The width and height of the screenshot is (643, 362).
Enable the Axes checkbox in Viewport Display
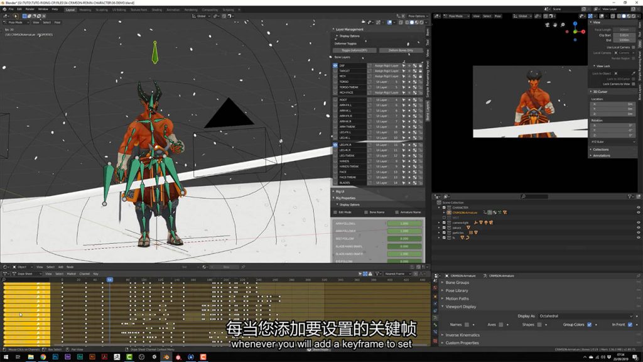[x=500, y=325]
